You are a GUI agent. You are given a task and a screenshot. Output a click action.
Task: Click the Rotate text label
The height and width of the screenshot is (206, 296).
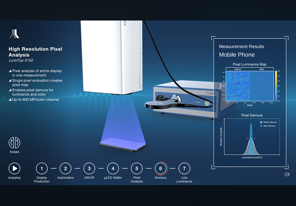(14, 152)
